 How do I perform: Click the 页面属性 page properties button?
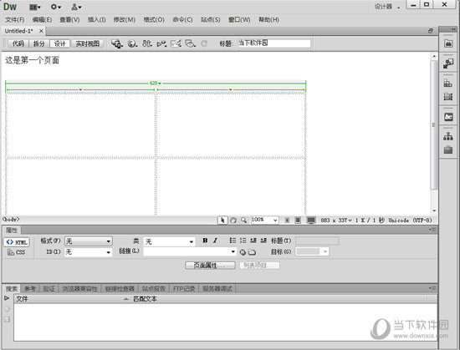210,266
